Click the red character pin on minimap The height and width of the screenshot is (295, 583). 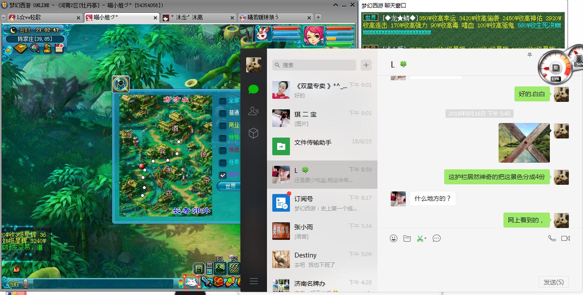[142, 166]
